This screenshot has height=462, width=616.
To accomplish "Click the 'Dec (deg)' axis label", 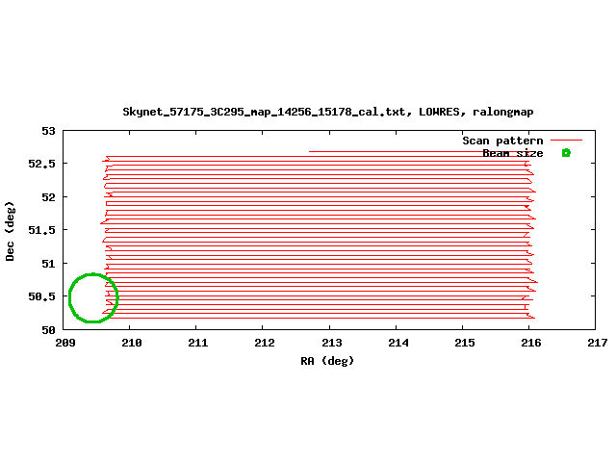I will tap(10, 231).
